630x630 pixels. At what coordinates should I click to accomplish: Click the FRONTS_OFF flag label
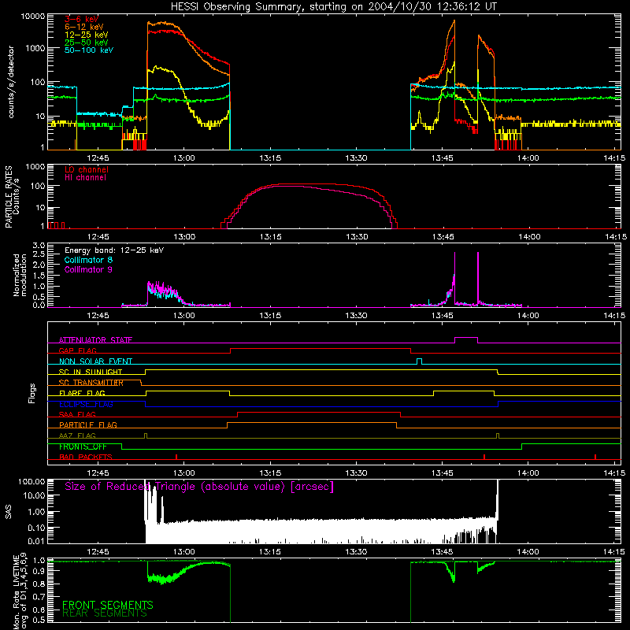coord(83,447)
